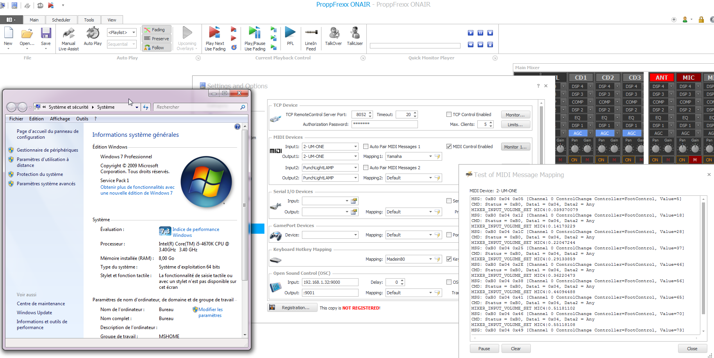
Task: Clear the MIDI message test log
Action: (516, 349)
